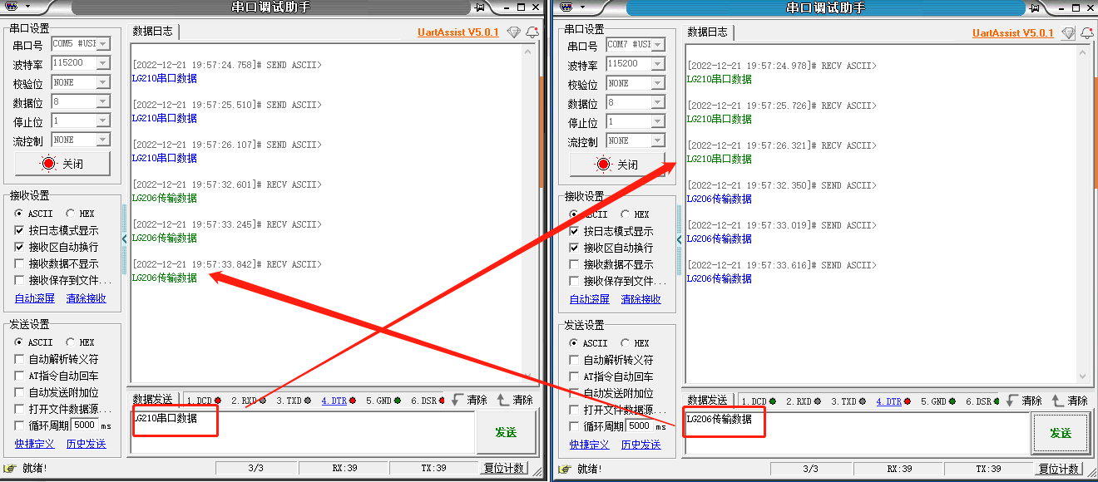The height and width of the screenshot is (482, 1098).
Task: Click the 清除接收 link in the right window
Action: pos(640,299)
